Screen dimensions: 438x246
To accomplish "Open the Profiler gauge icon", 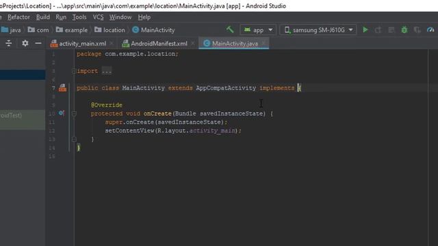I will point(430,29).
